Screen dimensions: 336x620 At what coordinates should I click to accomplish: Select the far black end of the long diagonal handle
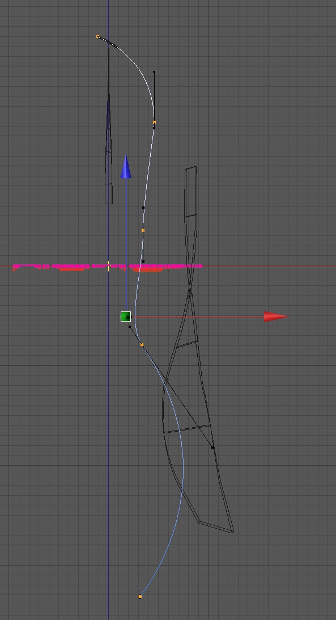click(213, 447)
